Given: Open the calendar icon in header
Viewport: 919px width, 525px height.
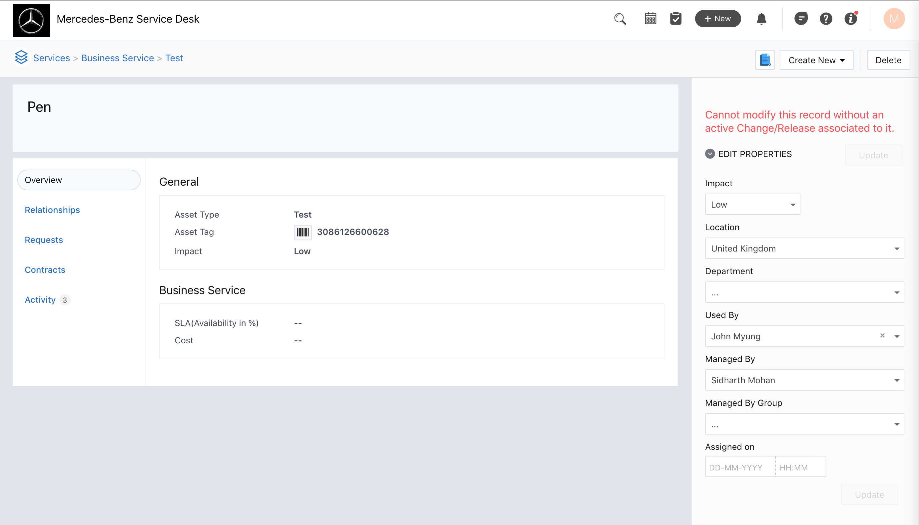Looking at the screenshot, I should [x=650, y=19].
